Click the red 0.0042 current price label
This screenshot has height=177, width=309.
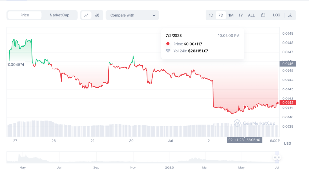tap(288, 102)
